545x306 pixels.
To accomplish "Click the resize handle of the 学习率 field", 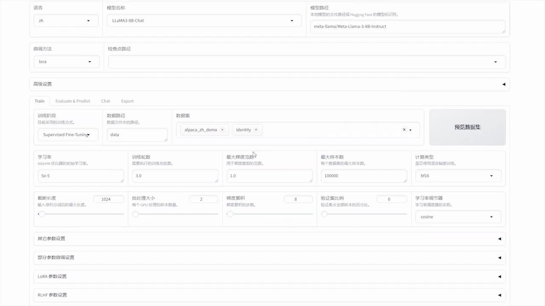I will 121,180.
